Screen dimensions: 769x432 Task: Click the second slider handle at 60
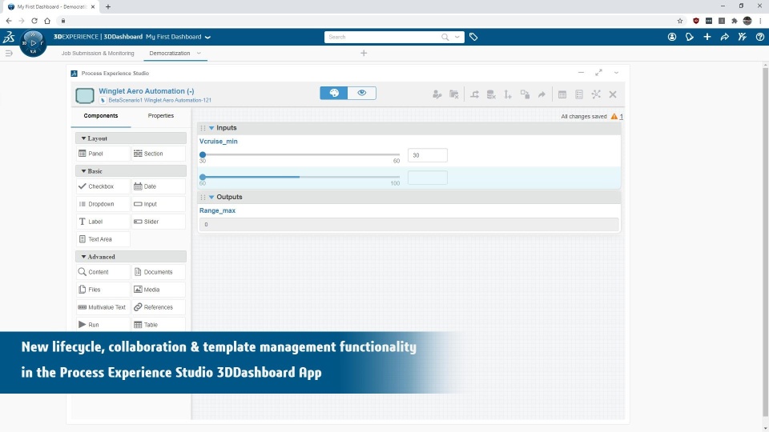click(x=203, y=178)
